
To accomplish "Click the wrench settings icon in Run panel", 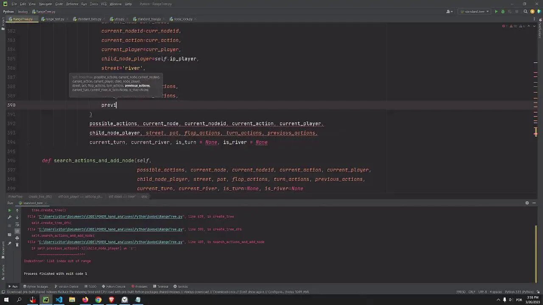I will tap(10, 217).
